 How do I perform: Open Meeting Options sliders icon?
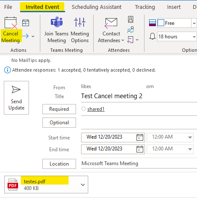[x=80, y=22]
